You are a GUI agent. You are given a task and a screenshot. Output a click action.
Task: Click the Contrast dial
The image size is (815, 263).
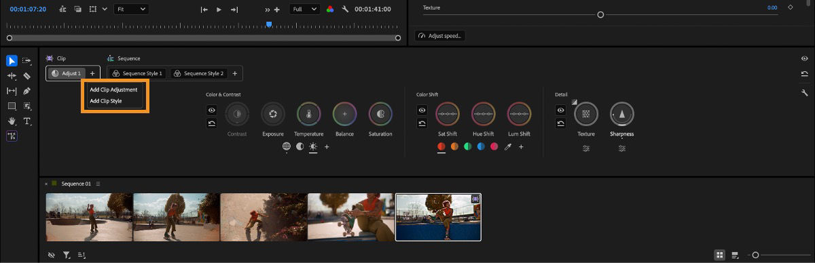pos(237,114)
